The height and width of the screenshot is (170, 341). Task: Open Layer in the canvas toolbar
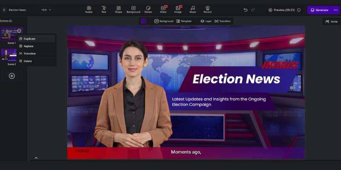pyautogui.click(x=206, y=21)
